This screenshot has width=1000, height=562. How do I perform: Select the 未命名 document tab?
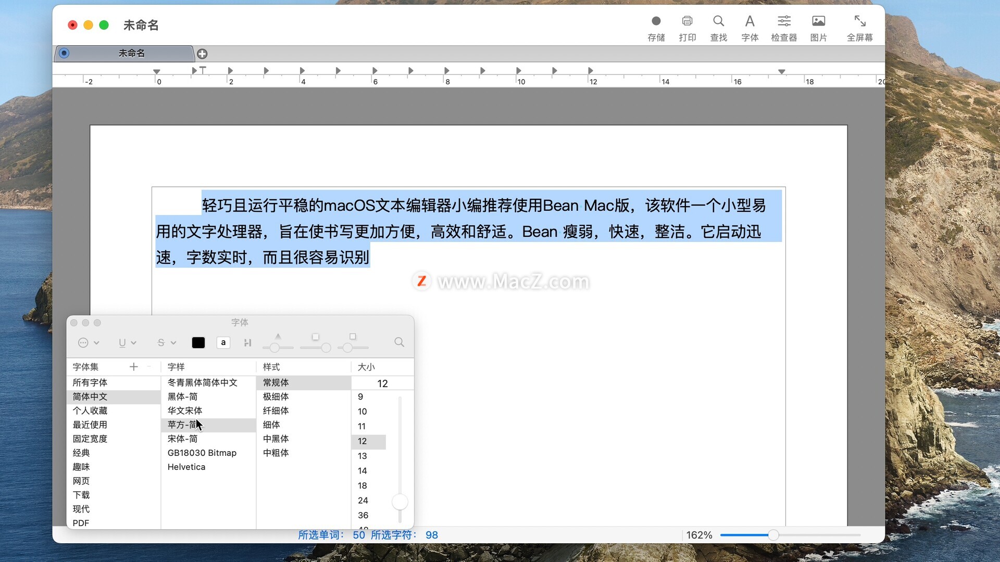(x=131, y=54)
